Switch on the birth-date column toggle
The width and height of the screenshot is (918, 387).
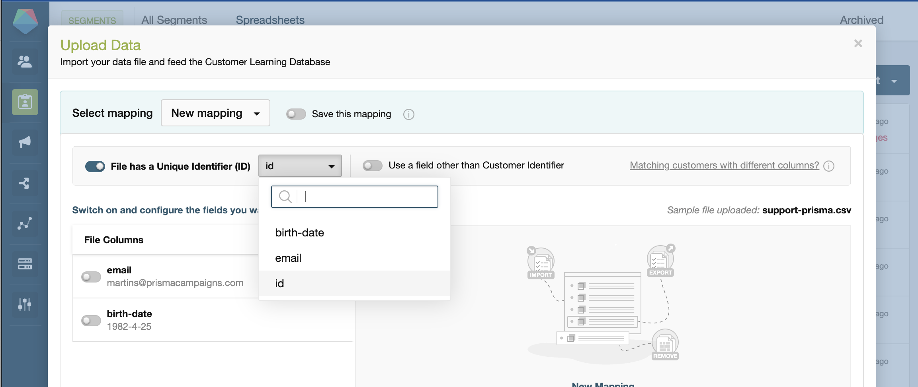click(x=91, y=320)
